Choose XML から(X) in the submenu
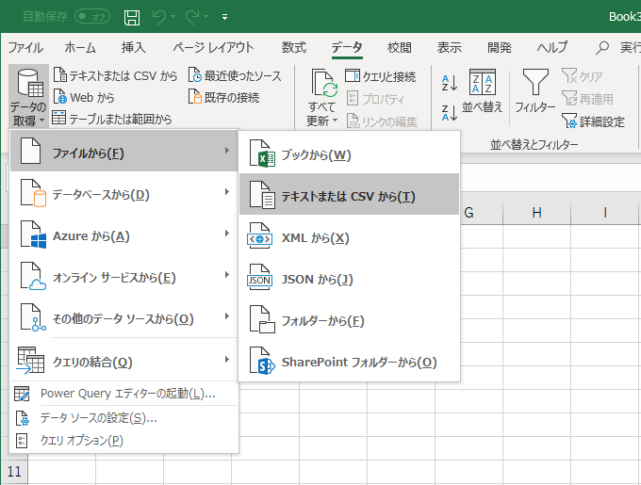The image size is (641, 485). coord(350,236)
